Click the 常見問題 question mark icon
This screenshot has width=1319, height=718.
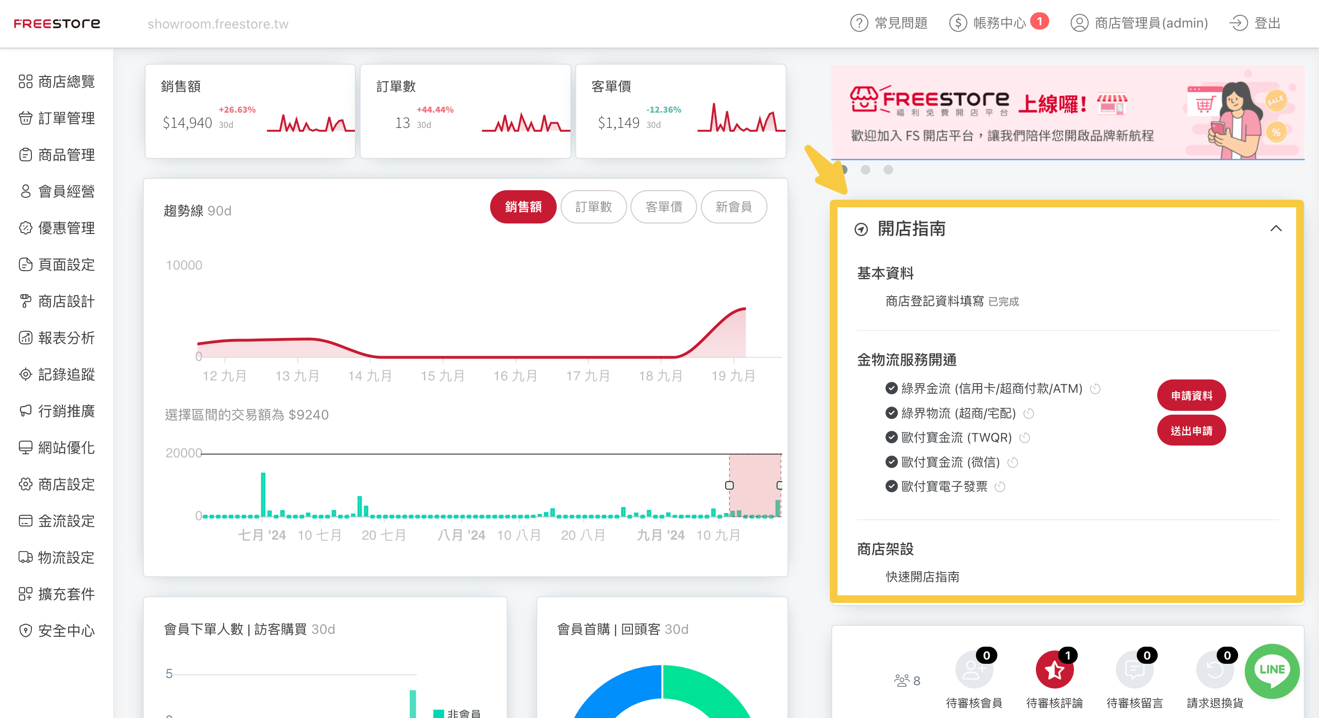tap(859, 23)
